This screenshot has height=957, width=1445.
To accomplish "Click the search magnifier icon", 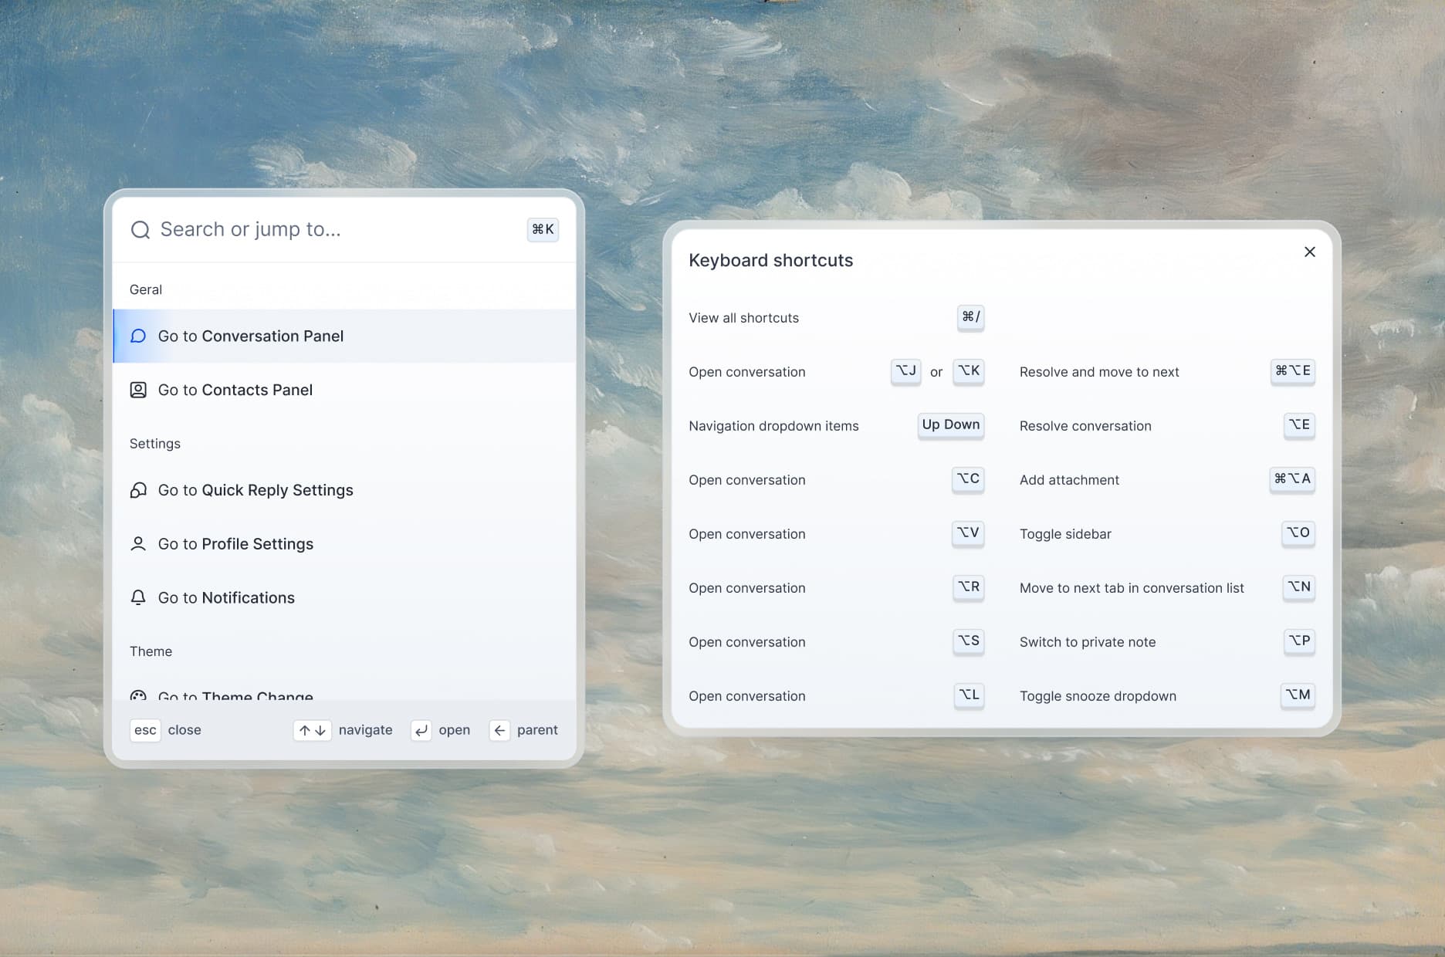I will tap(140, 230).
